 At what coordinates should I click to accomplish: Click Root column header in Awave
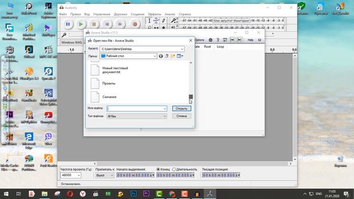[x=207, y=46]
